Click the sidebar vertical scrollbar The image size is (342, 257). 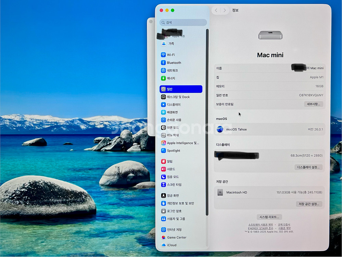coord(207,120)
